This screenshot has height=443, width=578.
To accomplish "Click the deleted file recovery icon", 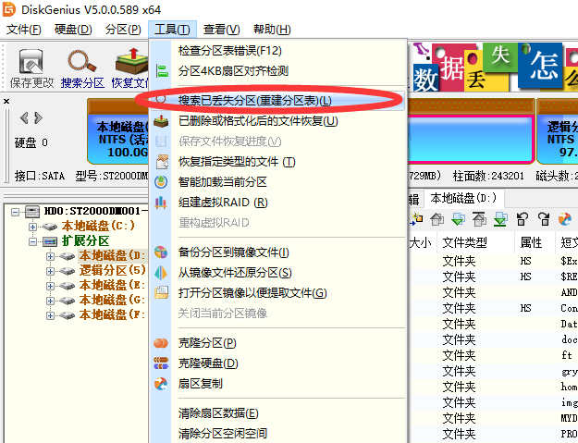I will pyautogui.click(x=161, y=121).
